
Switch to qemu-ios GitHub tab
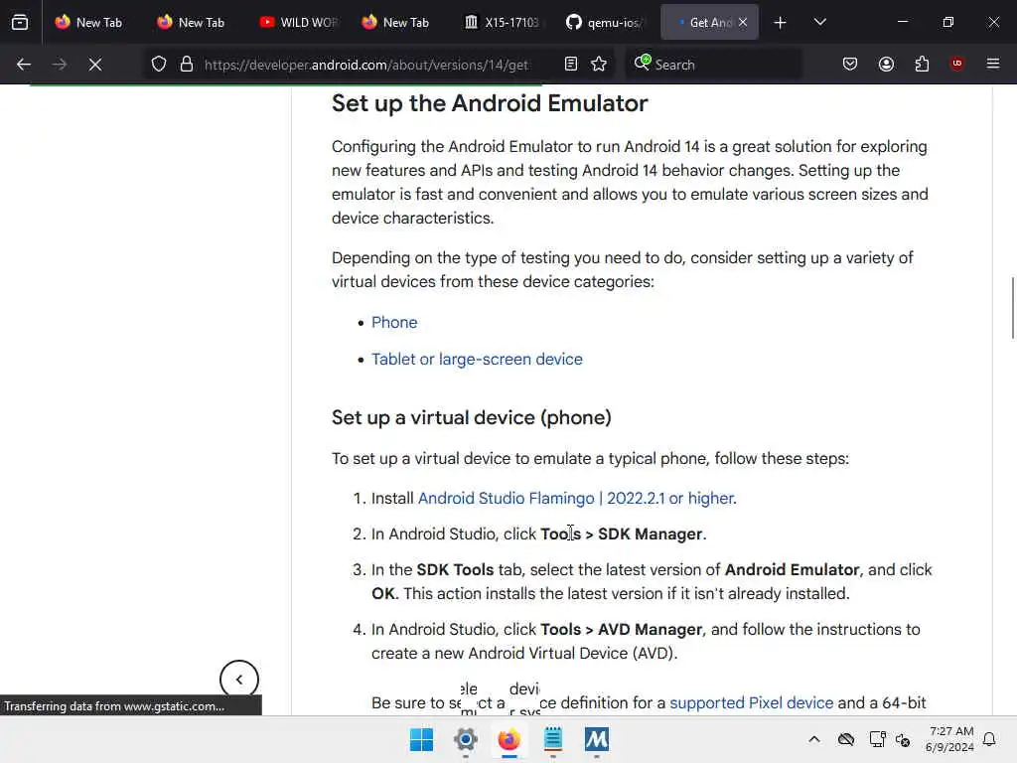pos(604,23)
